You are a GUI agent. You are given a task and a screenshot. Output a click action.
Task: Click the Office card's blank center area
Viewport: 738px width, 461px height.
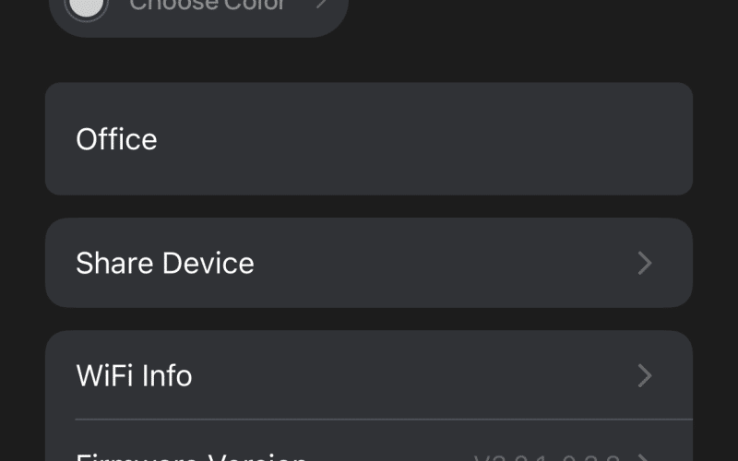coord(368,139)
